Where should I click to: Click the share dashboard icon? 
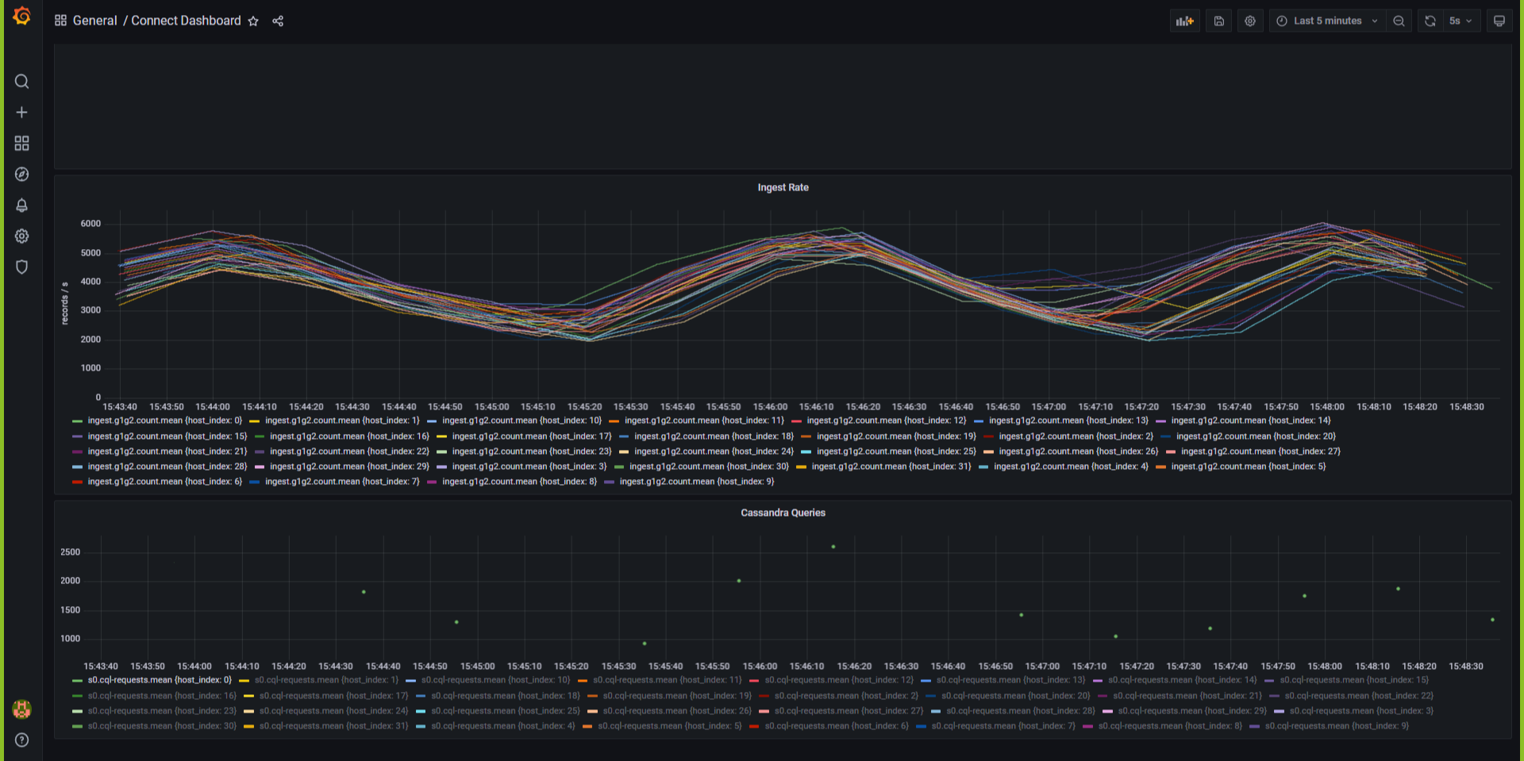277,21
